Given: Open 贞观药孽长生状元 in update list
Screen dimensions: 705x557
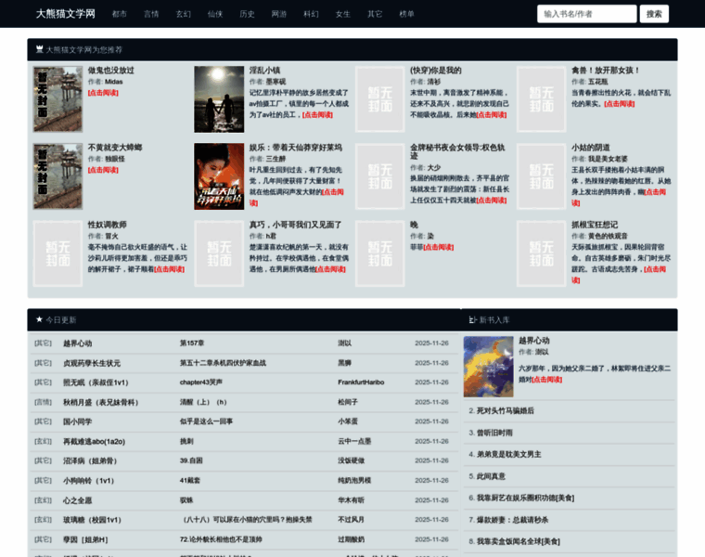Looking at the screenshot, I should click(x=92, y=363).
